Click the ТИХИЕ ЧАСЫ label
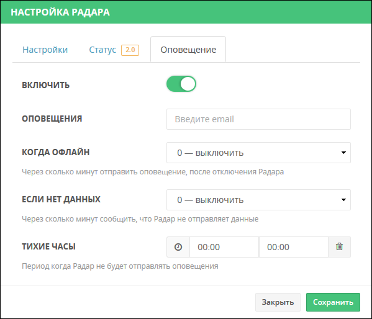Viewport: 372px width, 319px height. (48, 246)
